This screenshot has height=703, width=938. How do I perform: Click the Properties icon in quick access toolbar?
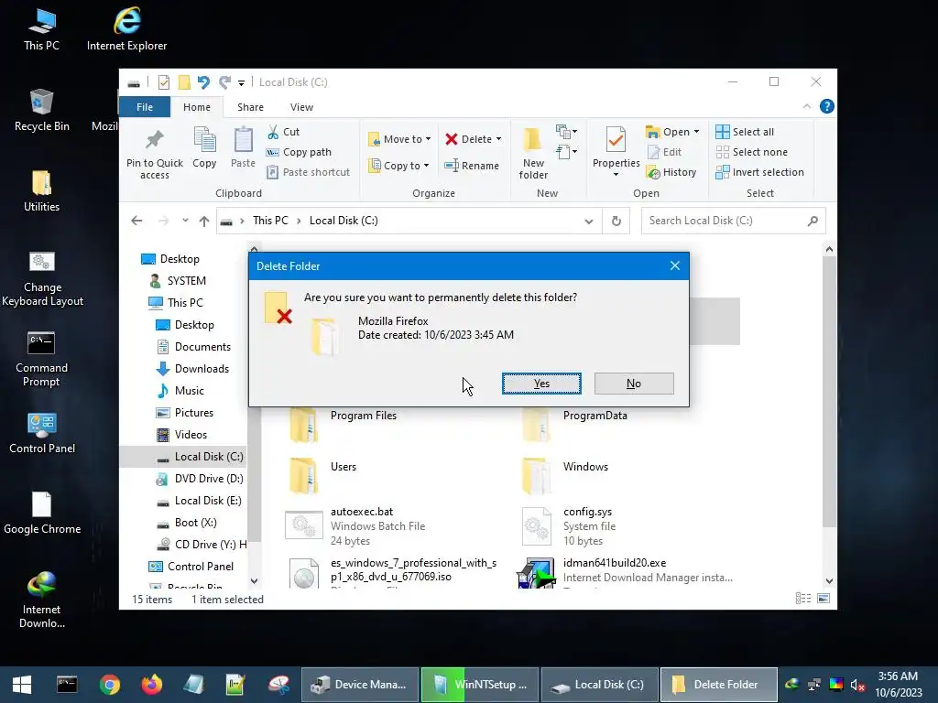[x=163, y=81]
